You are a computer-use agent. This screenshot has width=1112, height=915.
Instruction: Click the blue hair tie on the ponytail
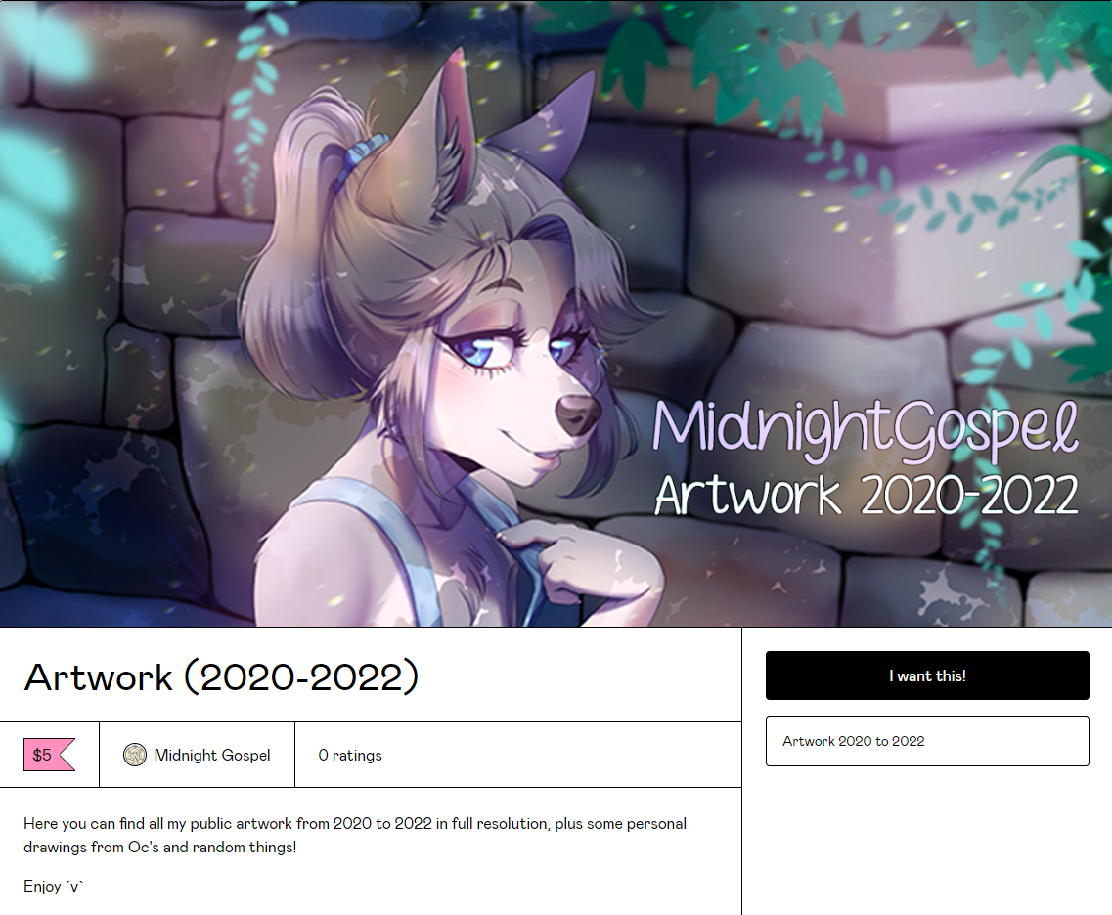pos(362,159)
